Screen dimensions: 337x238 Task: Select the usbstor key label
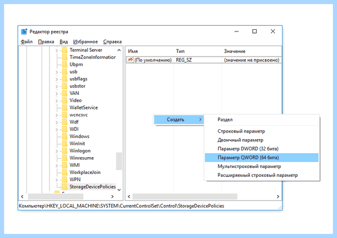78,86
